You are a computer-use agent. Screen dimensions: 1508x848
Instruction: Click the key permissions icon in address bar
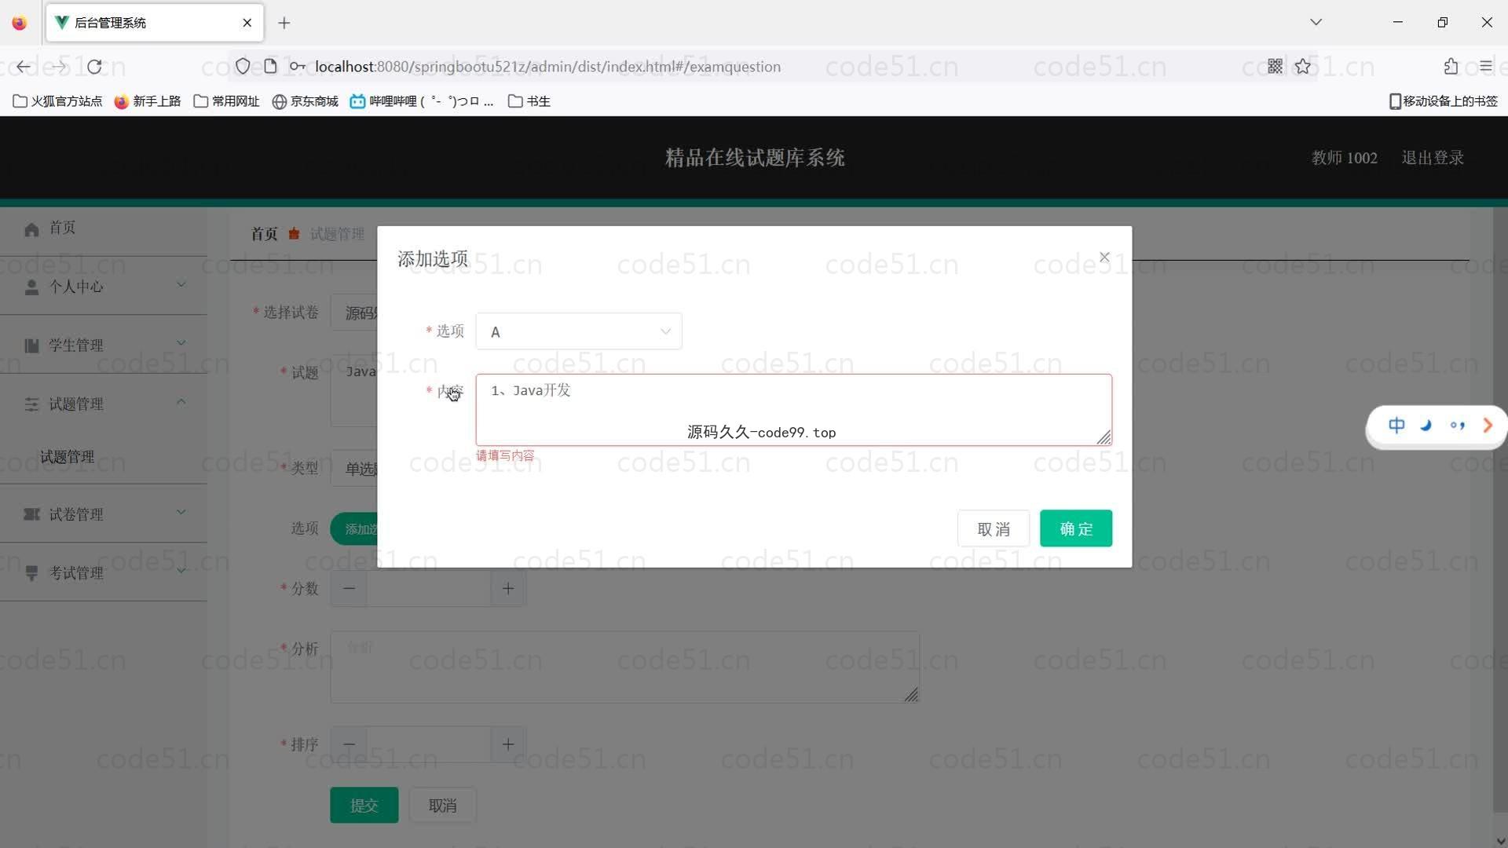297,67
